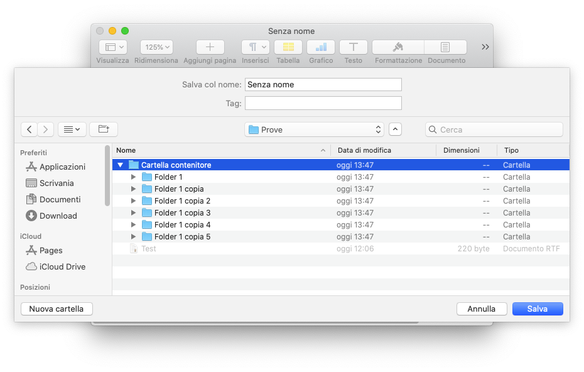Click the Tabella toolbar icon

click(288, 47)
